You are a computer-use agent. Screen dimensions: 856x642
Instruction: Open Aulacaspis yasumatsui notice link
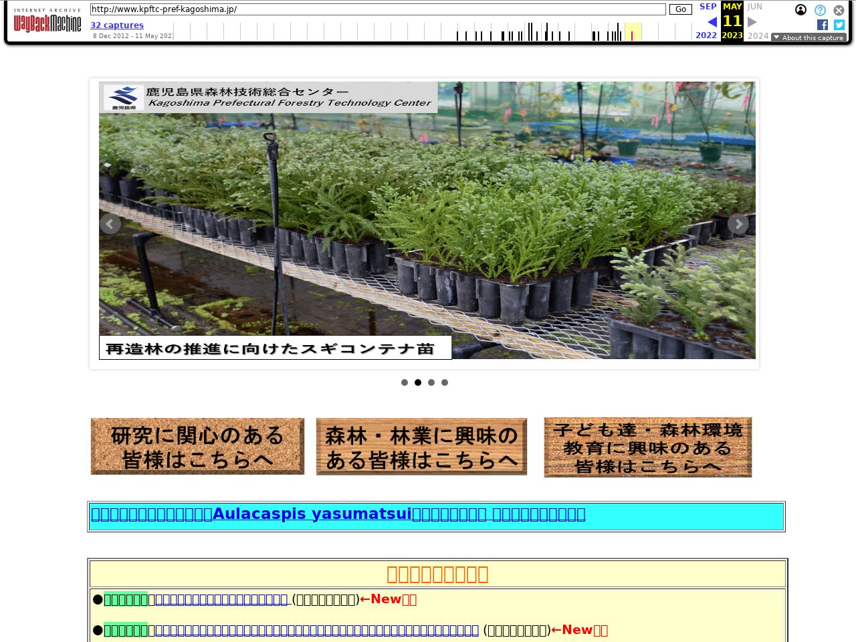tap(338, 514)
